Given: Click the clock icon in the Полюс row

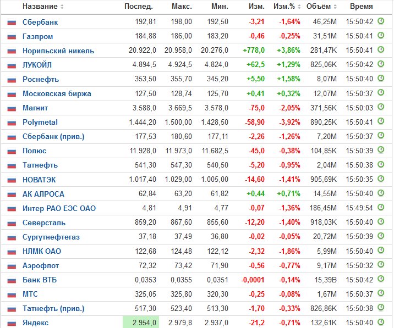Looking at the screenshot, I should 381,150.
